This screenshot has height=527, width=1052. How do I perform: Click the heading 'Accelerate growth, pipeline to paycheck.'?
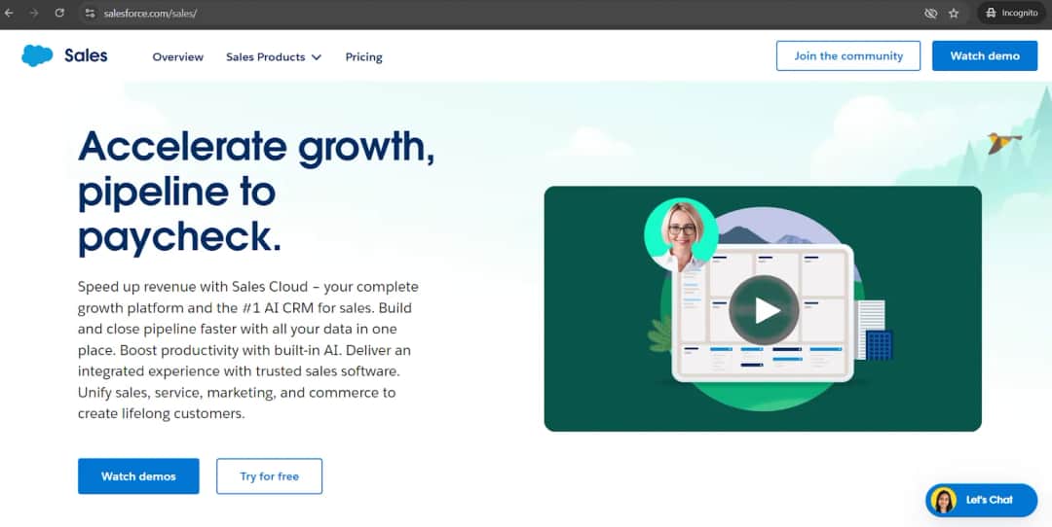pos(256,192)
